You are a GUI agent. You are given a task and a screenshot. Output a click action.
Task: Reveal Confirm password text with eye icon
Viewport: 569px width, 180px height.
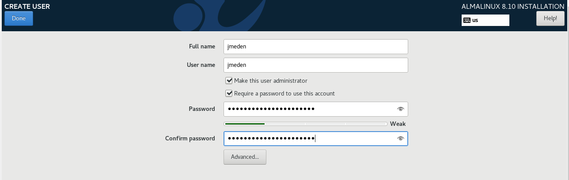pyautogui.click(x=400, y=139)
